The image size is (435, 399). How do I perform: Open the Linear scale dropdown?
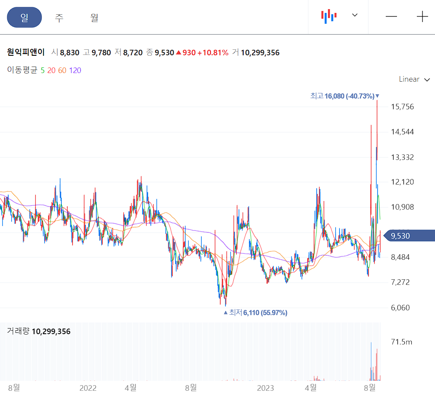tap(410, 80)
